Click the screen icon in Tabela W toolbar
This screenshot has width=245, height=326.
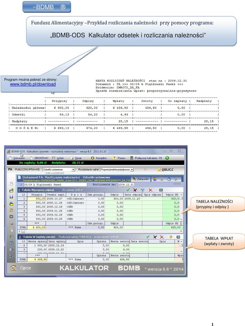[x=178, y=237]
